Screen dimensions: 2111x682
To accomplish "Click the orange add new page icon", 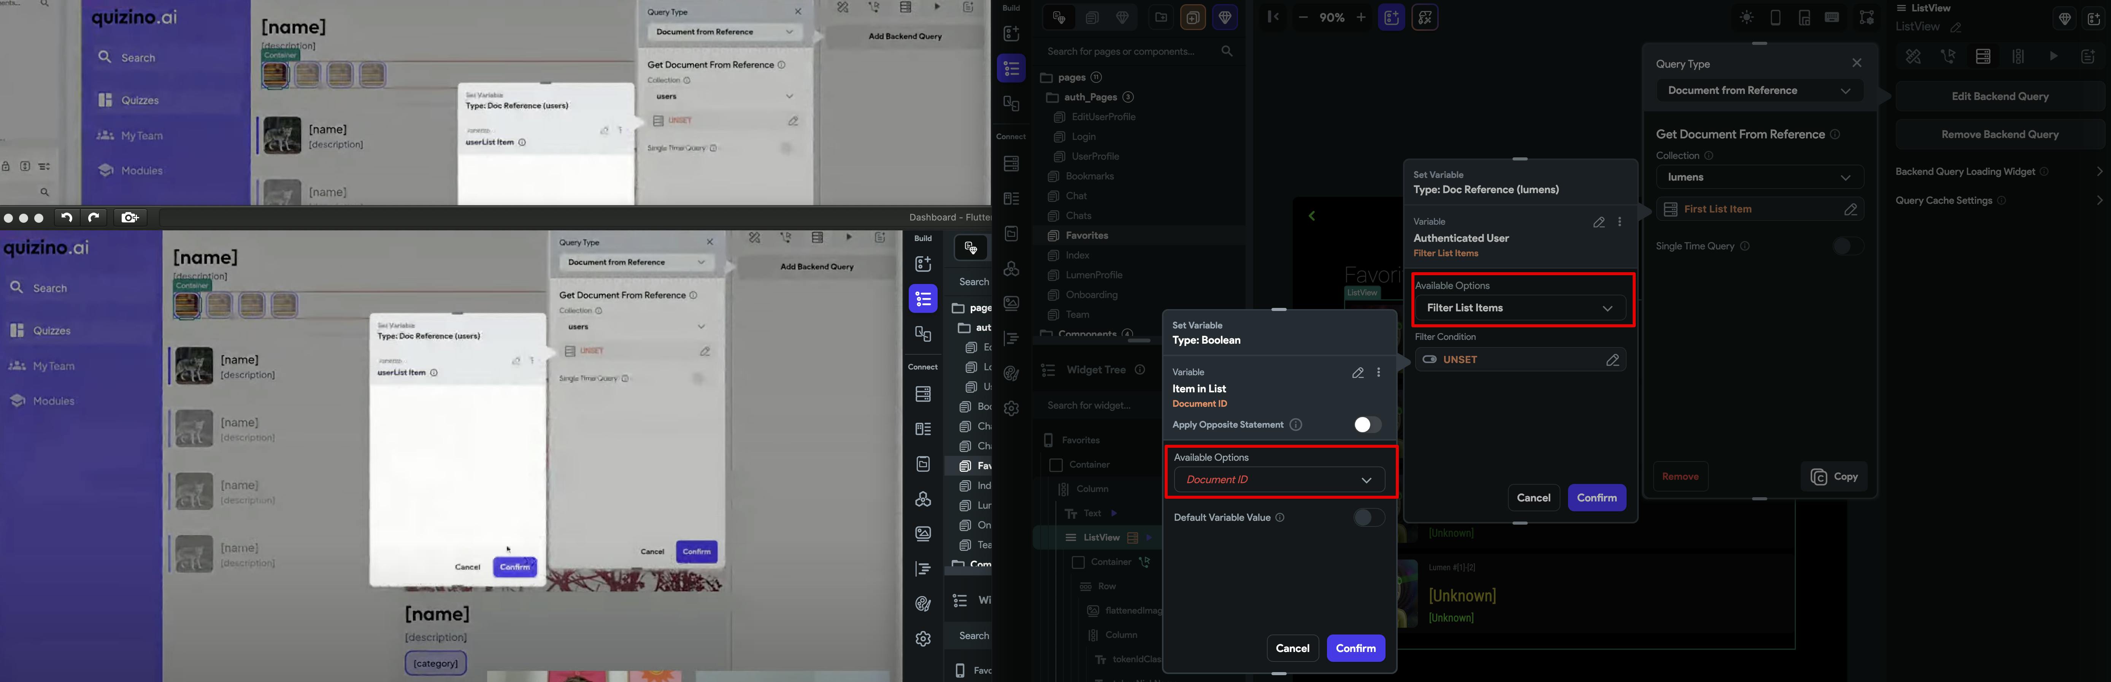I will tap(1193, 18).
